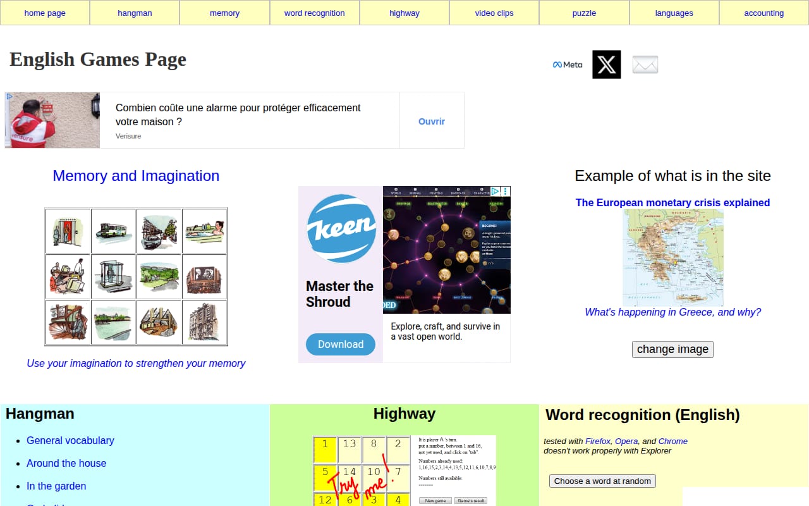Open the highway item in the top menu
The image size is (809, 506).
(x=404, y=13)
